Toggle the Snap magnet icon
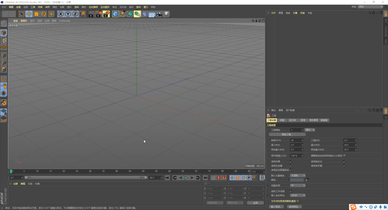 (x=4, y=103)
